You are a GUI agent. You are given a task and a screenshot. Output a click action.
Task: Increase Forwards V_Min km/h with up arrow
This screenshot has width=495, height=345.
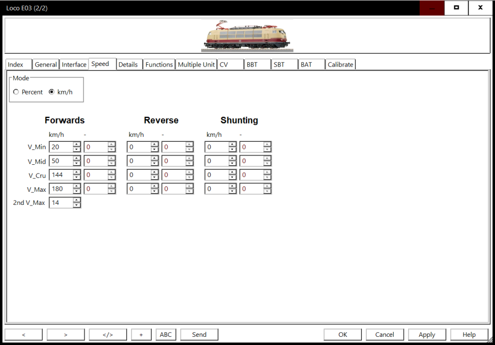pos(77,144)
